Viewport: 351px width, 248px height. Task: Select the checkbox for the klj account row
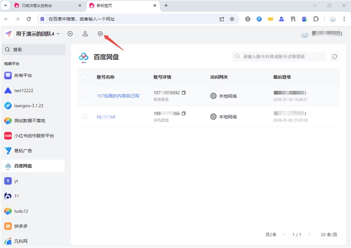coord(84,116)
